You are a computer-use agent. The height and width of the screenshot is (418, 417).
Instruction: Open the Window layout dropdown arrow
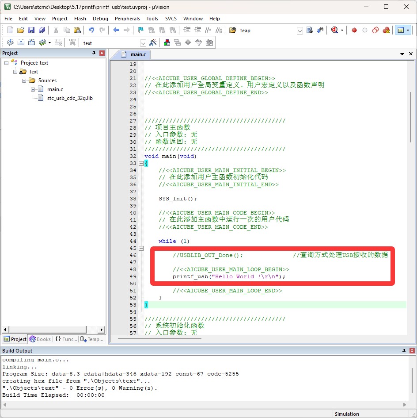(408, 30)
